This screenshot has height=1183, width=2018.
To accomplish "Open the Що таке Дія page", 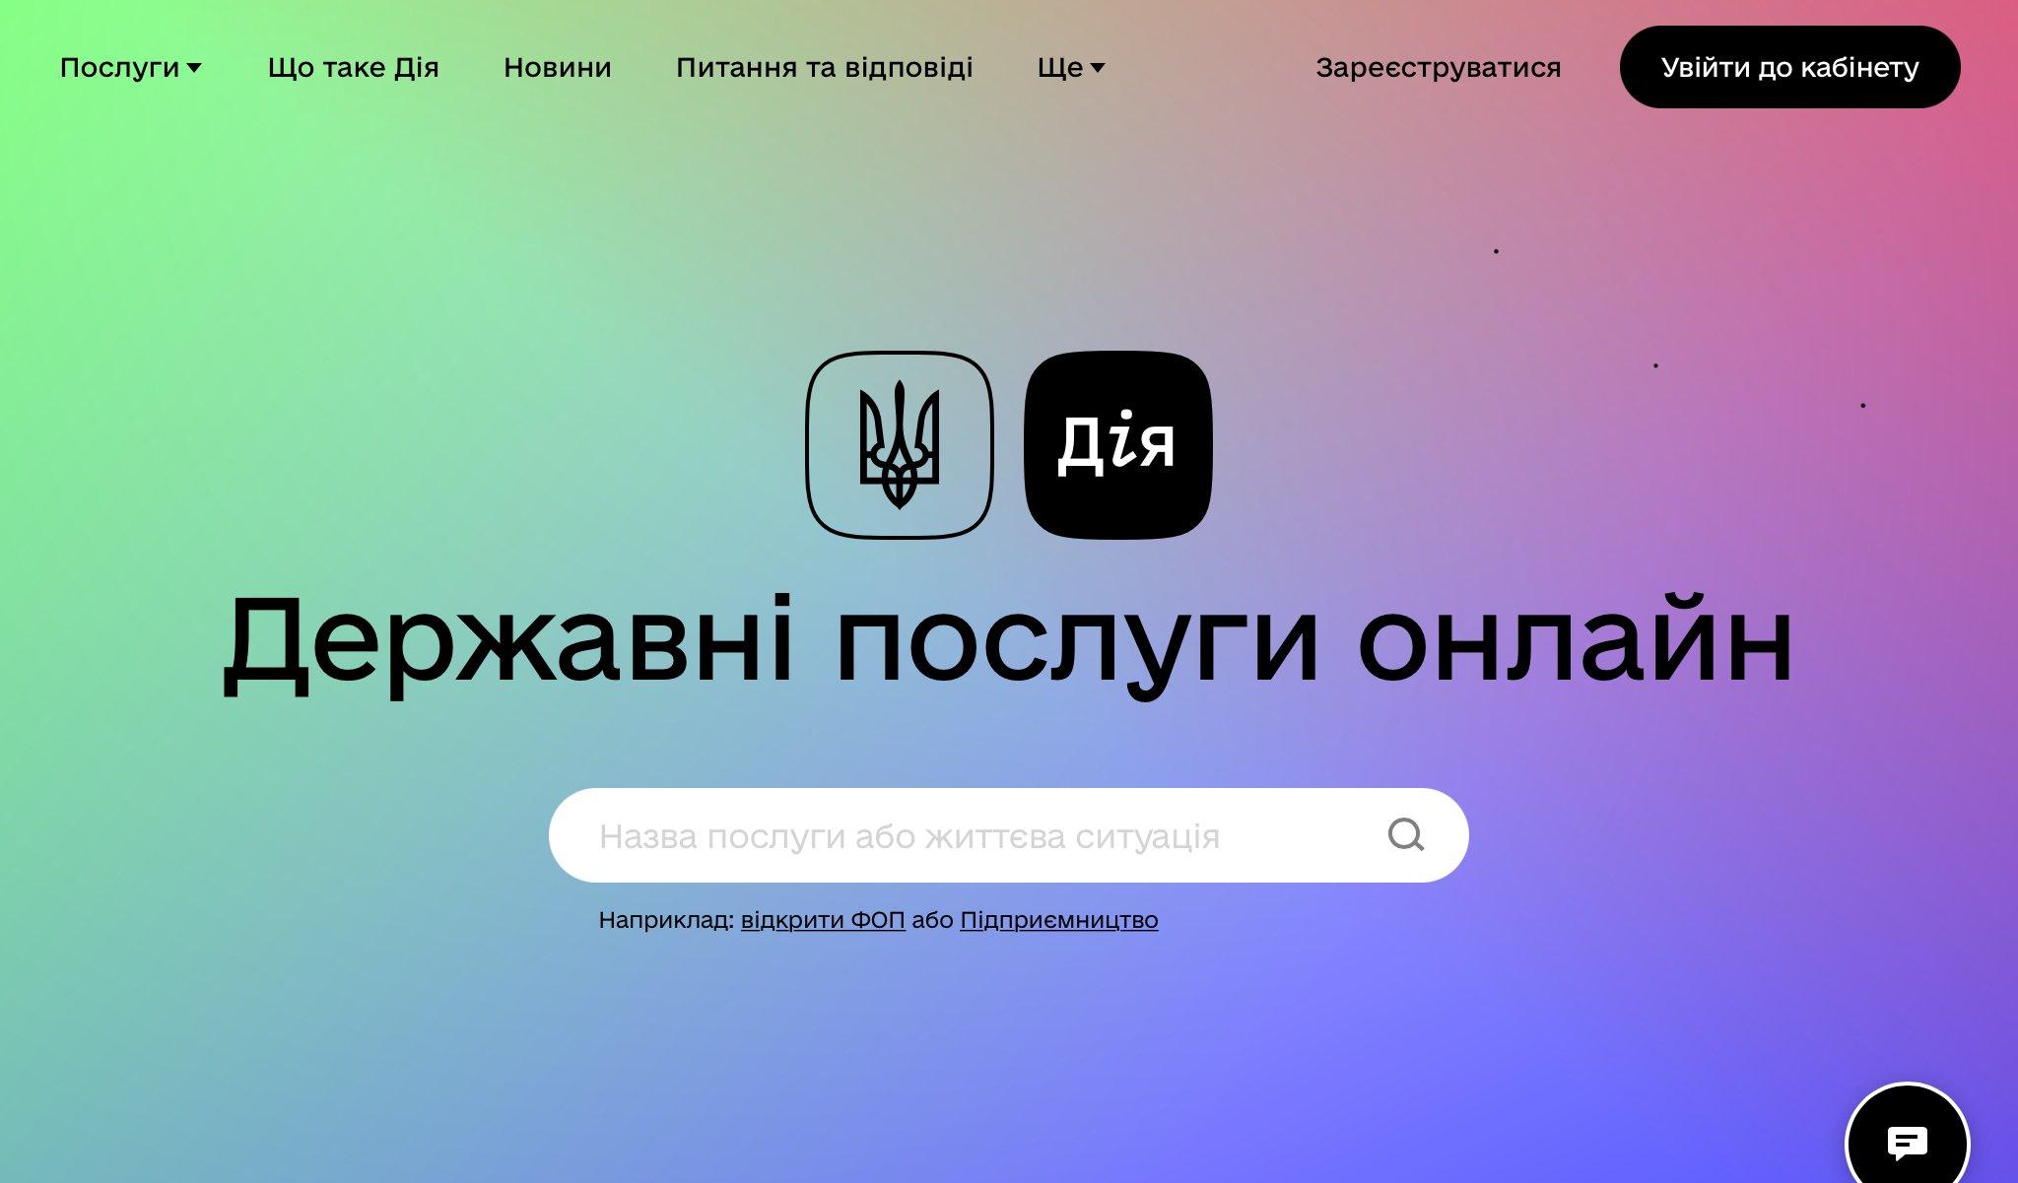I will [x=353, y=67].
